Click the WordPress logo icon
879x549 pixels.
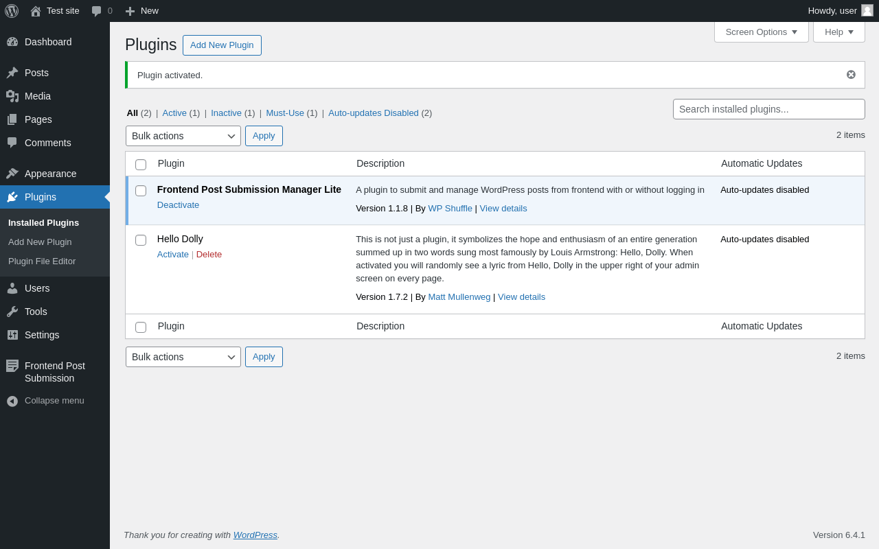[12, 11]
